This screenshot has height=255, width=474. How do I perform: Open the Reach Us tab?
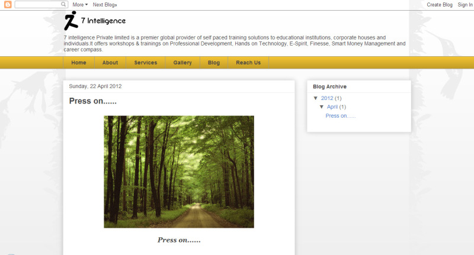(248, 63)
